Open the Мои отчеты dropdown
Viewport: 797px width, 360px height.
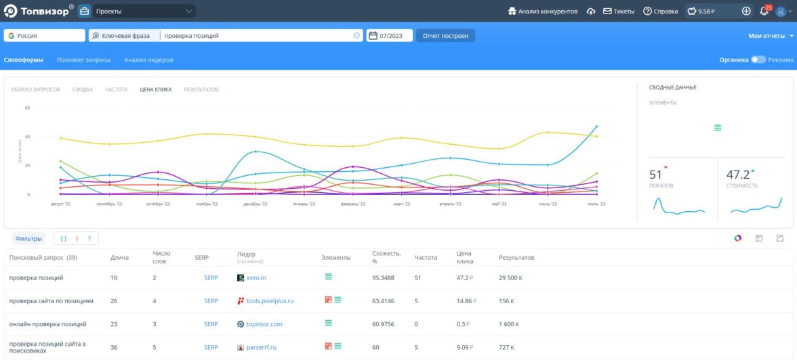[771, 36]
